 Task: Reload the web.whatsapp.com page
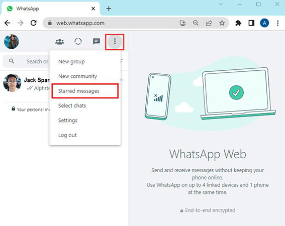[x=34, y=23]
